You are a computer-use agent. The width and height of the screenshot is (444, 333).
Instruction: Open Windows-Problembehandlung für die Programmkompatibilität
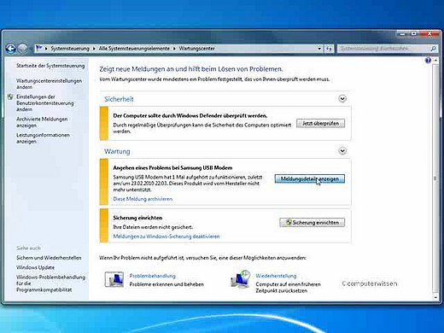pos(50,283)
